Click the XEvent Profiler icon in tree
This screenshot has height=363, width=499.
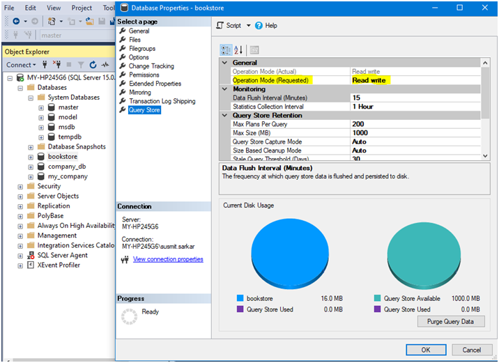[x=31, y=265]
